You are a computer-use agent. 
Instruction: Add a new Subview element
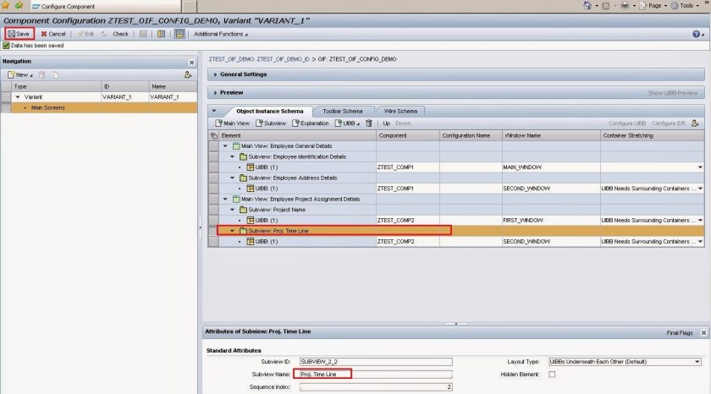pyautogui.click(x=271, y=123)
